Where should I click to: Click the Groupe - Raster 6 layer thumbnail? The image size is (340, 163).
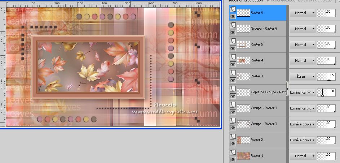[243, 29]
